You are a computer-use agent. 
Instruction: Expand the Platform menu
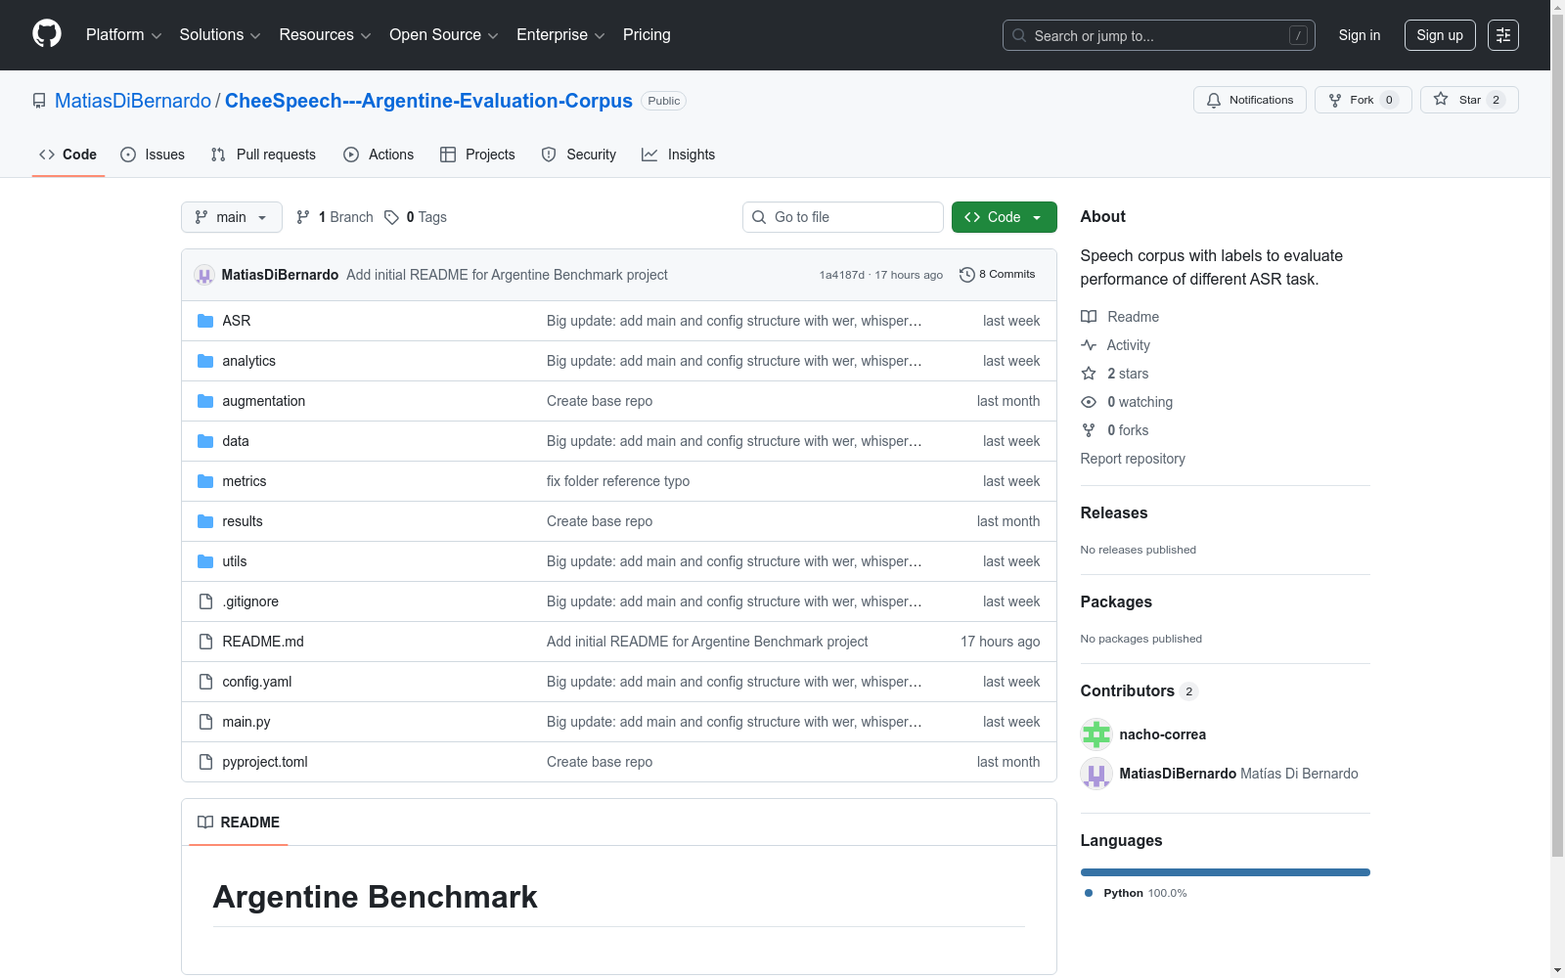point(123,35)
